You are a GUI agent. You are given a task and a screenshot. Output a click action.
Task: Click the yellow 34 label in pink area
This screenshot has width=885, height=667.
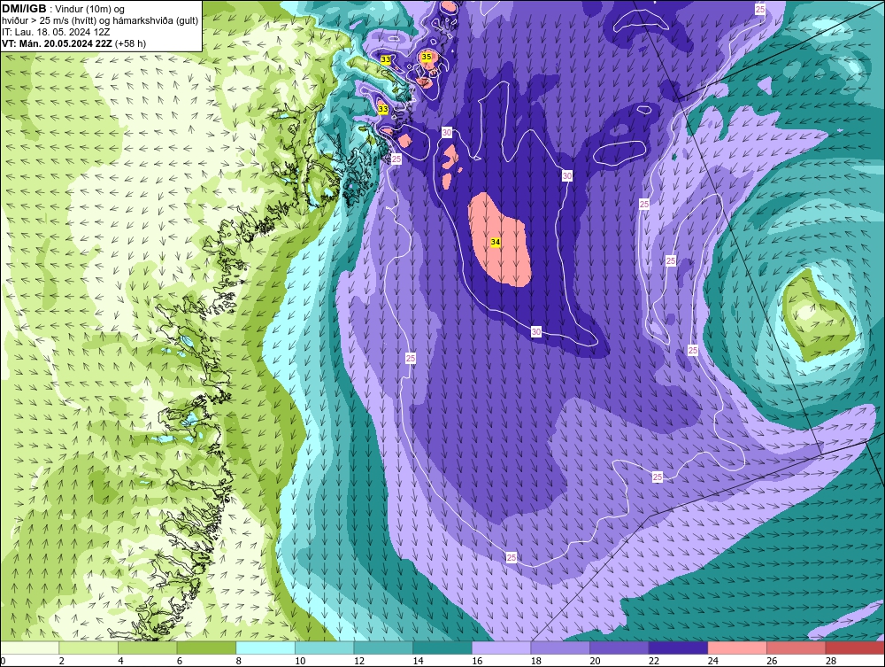point(496,243)
